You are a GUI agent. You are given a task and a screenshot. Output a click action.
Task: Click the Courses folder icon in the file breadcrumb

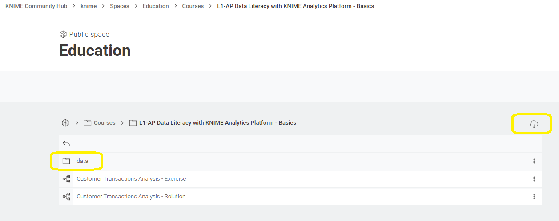(x=88, y=123)
